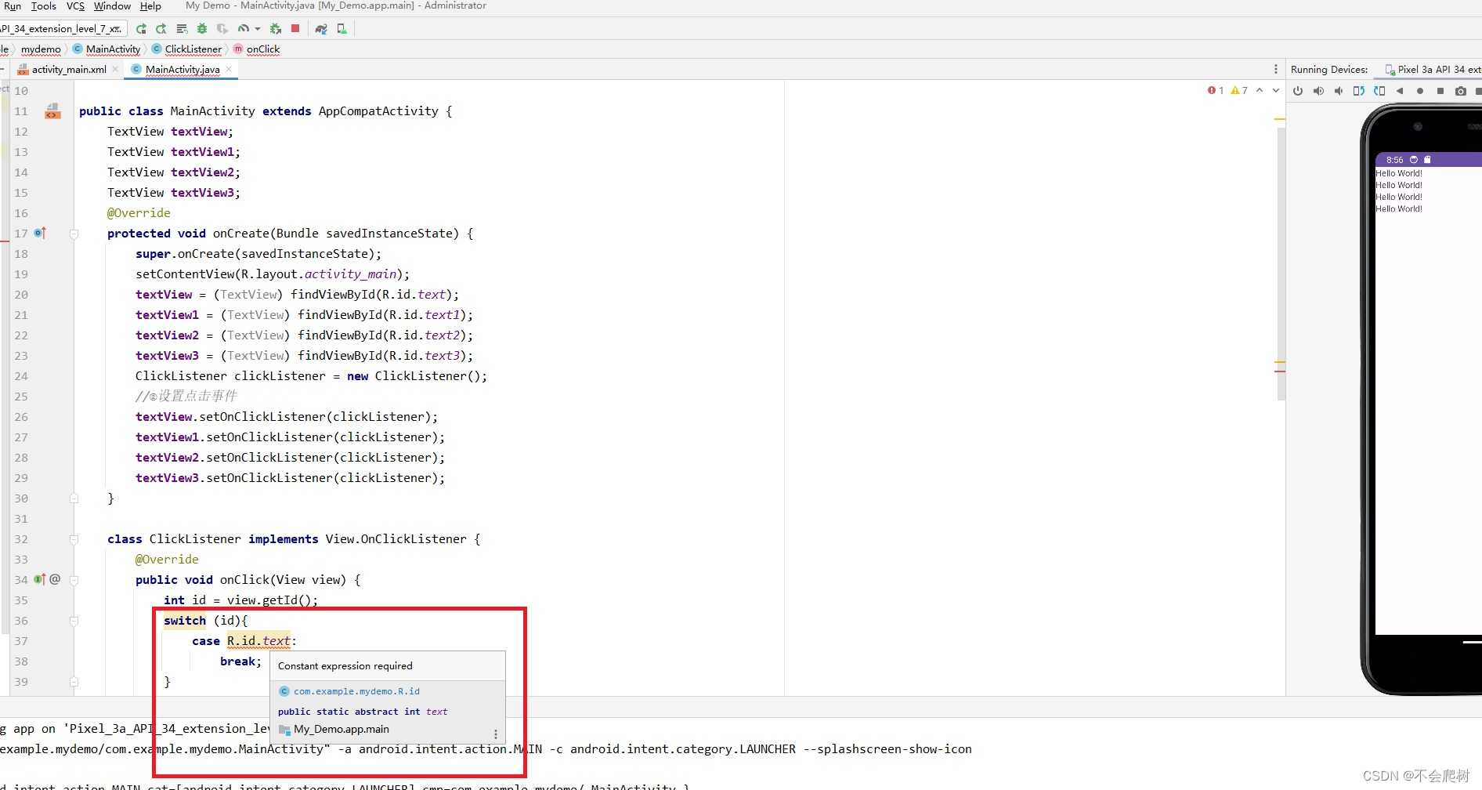
Task: Click the override gutter icon on line 17
Action: click(40, 233)
